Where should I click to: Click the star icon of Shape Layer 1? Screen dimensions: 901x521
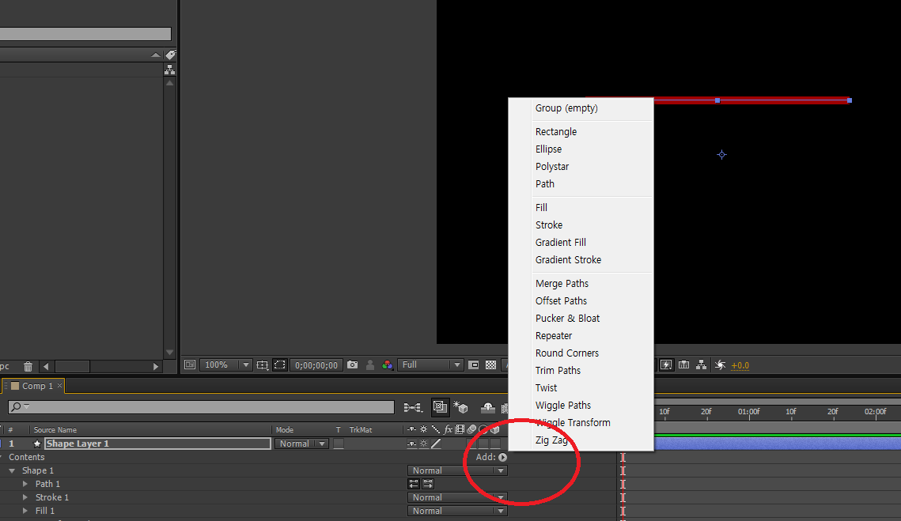37,444
